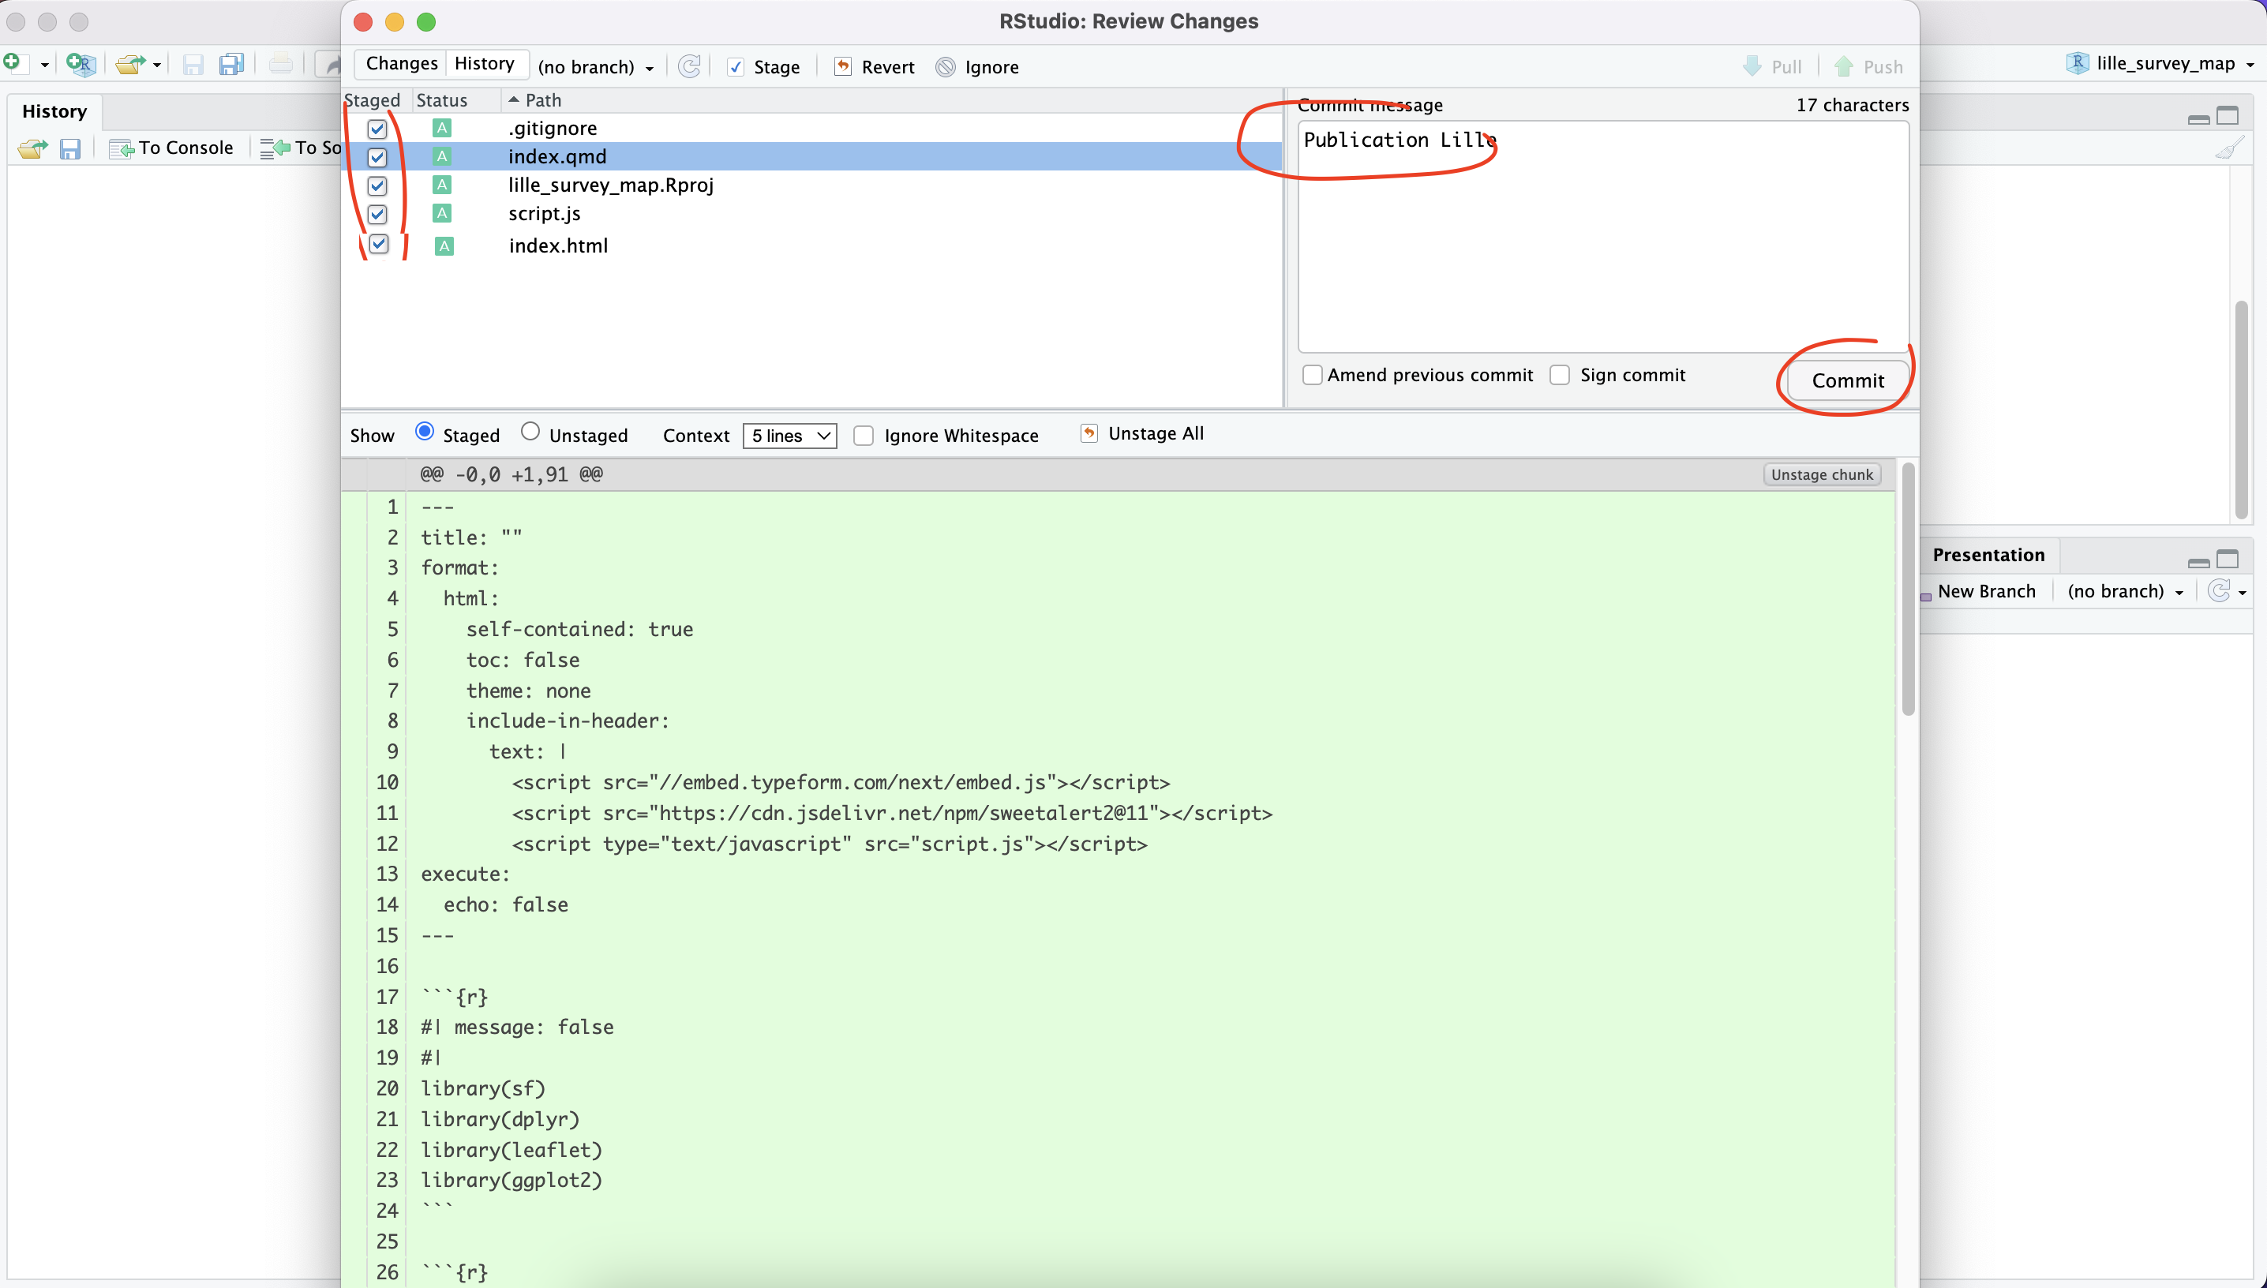Click the Save current document icon in main toolbar

tap(193, 64)
